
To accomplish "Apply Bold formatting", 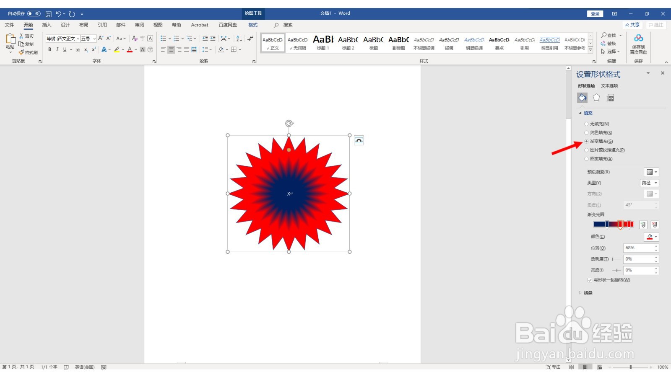I will click(49, 49).
